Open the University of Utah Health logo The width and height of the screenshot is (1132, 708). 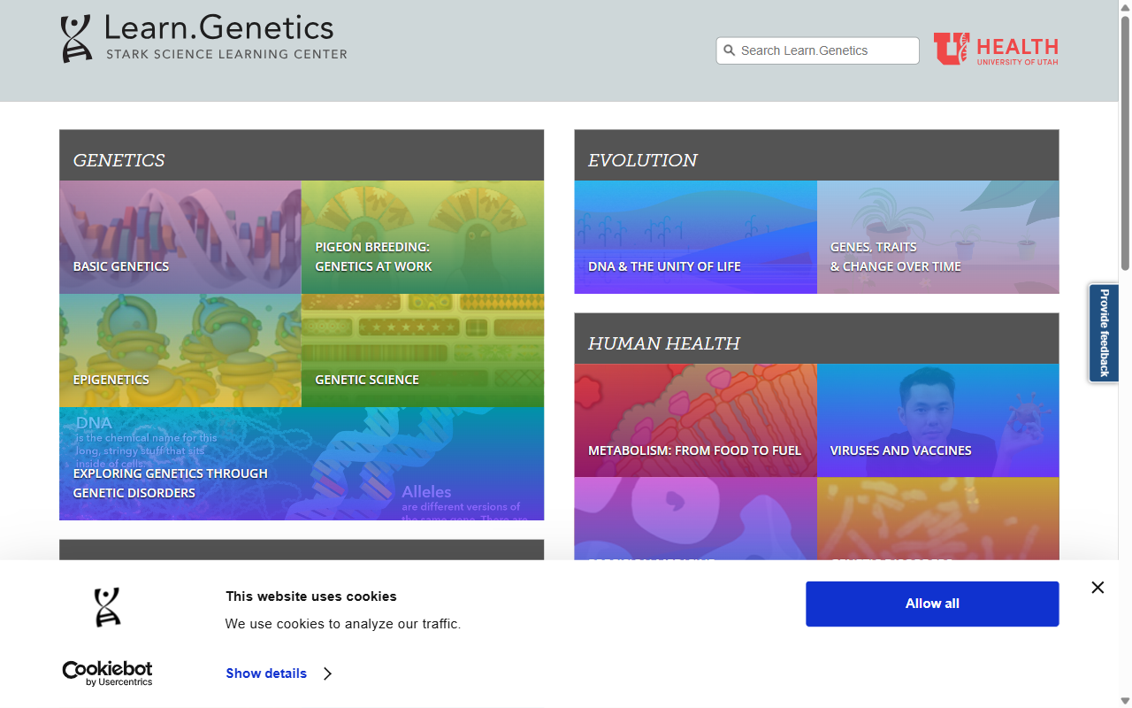996,50
